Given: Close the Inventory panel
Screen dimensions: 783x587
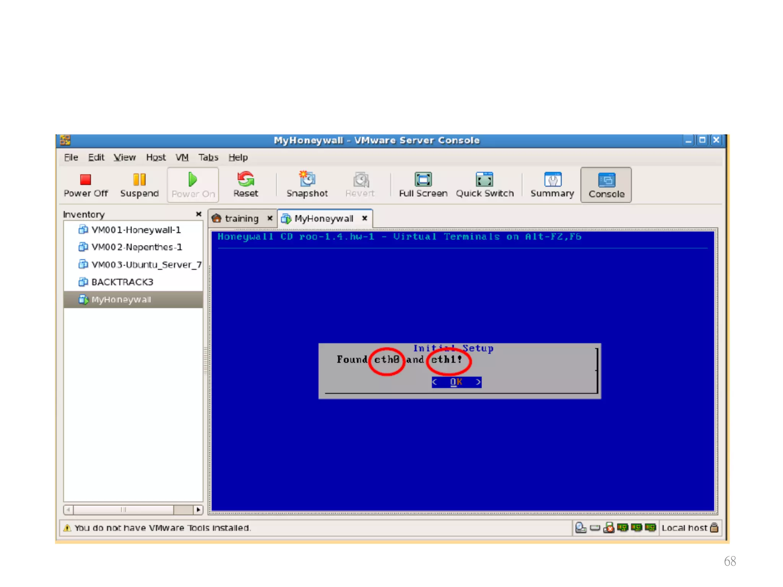Looking at the screenshot, I should point(198,214).
